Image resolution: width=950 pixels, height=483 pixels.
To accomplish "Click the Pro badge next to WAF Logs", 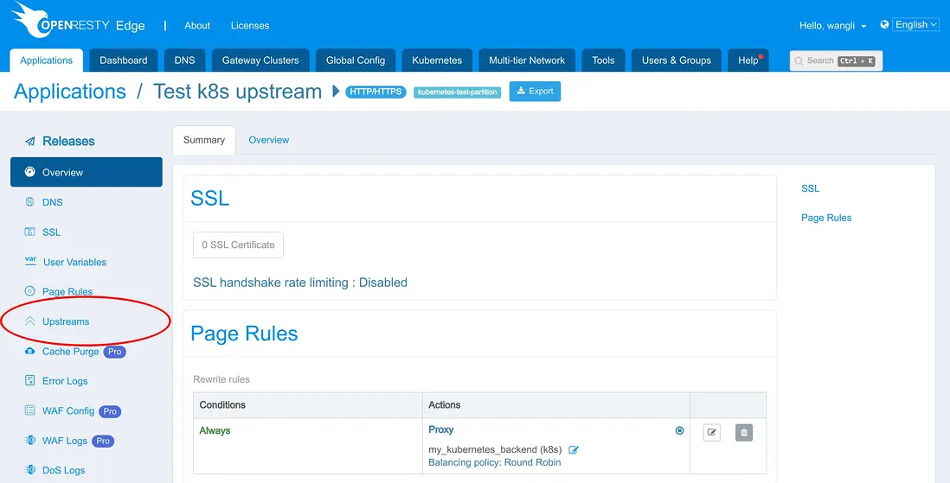I will tap(103, 441).
